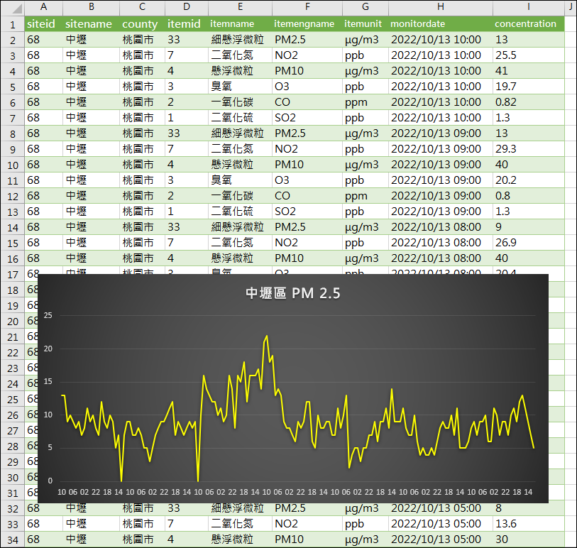
Task: Select concentration value 30 in row 34
Action: pos(529,539)
